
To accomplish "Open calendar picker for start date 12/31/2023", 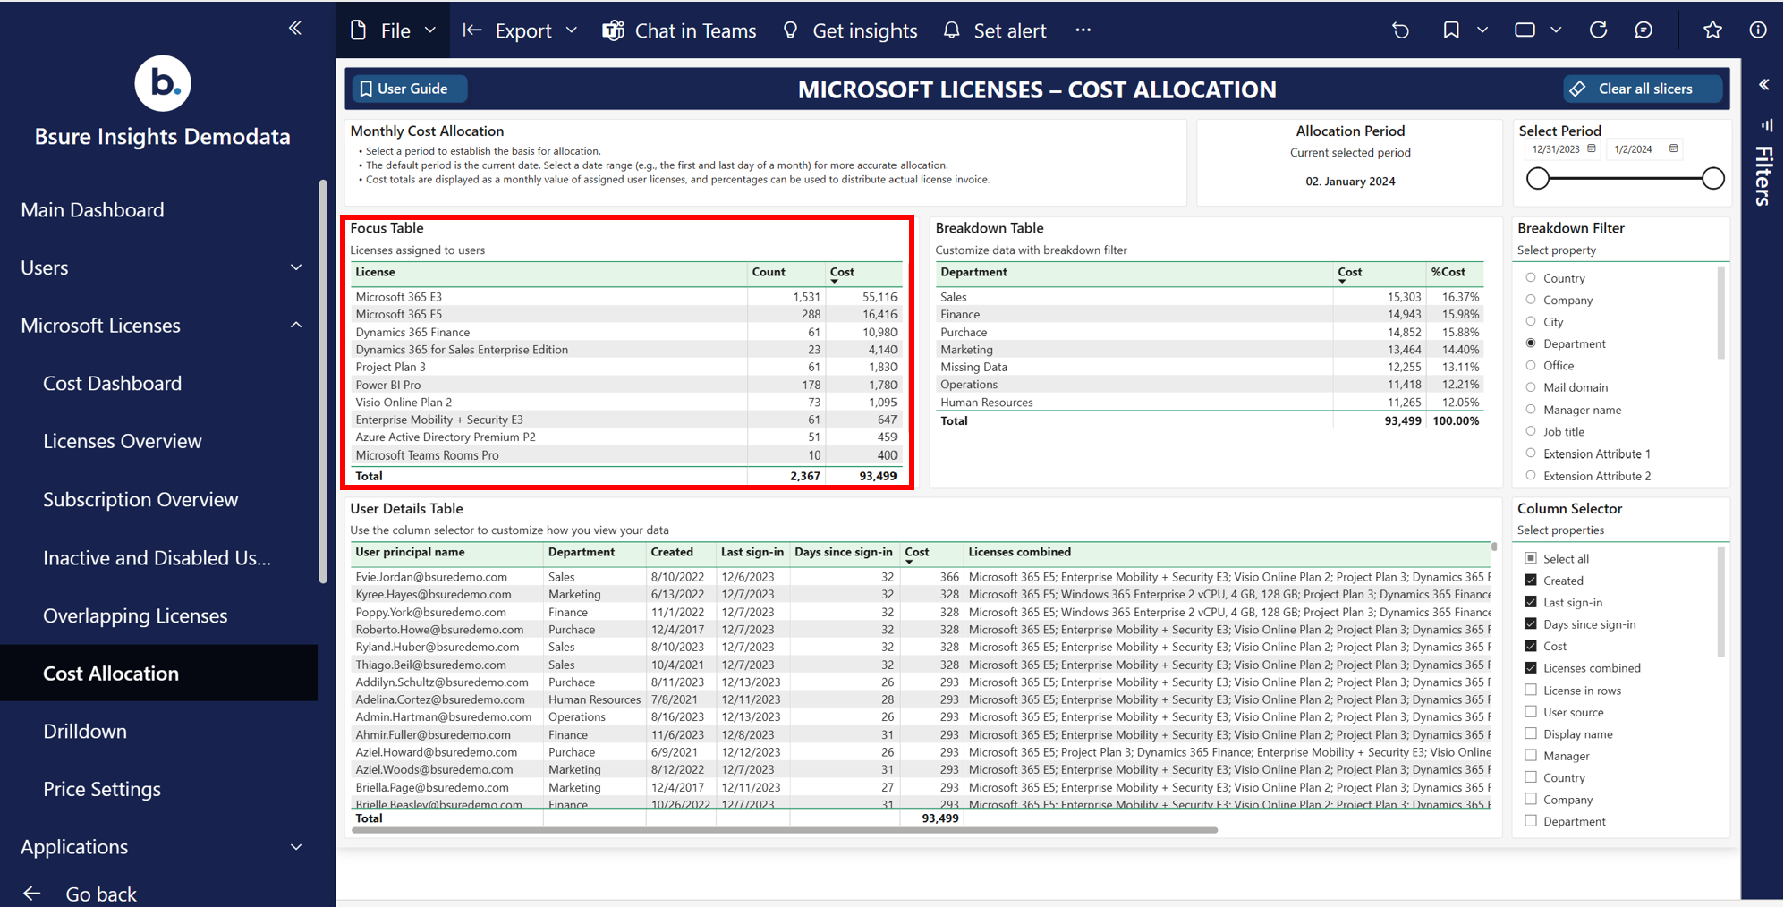I will [x=1592, y=149].
